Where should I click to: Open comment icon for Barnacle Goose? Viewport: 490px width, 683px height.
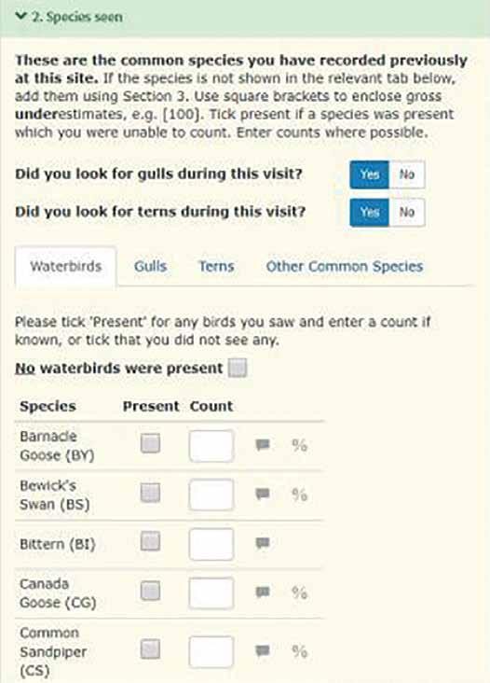[x=263, y=445]
